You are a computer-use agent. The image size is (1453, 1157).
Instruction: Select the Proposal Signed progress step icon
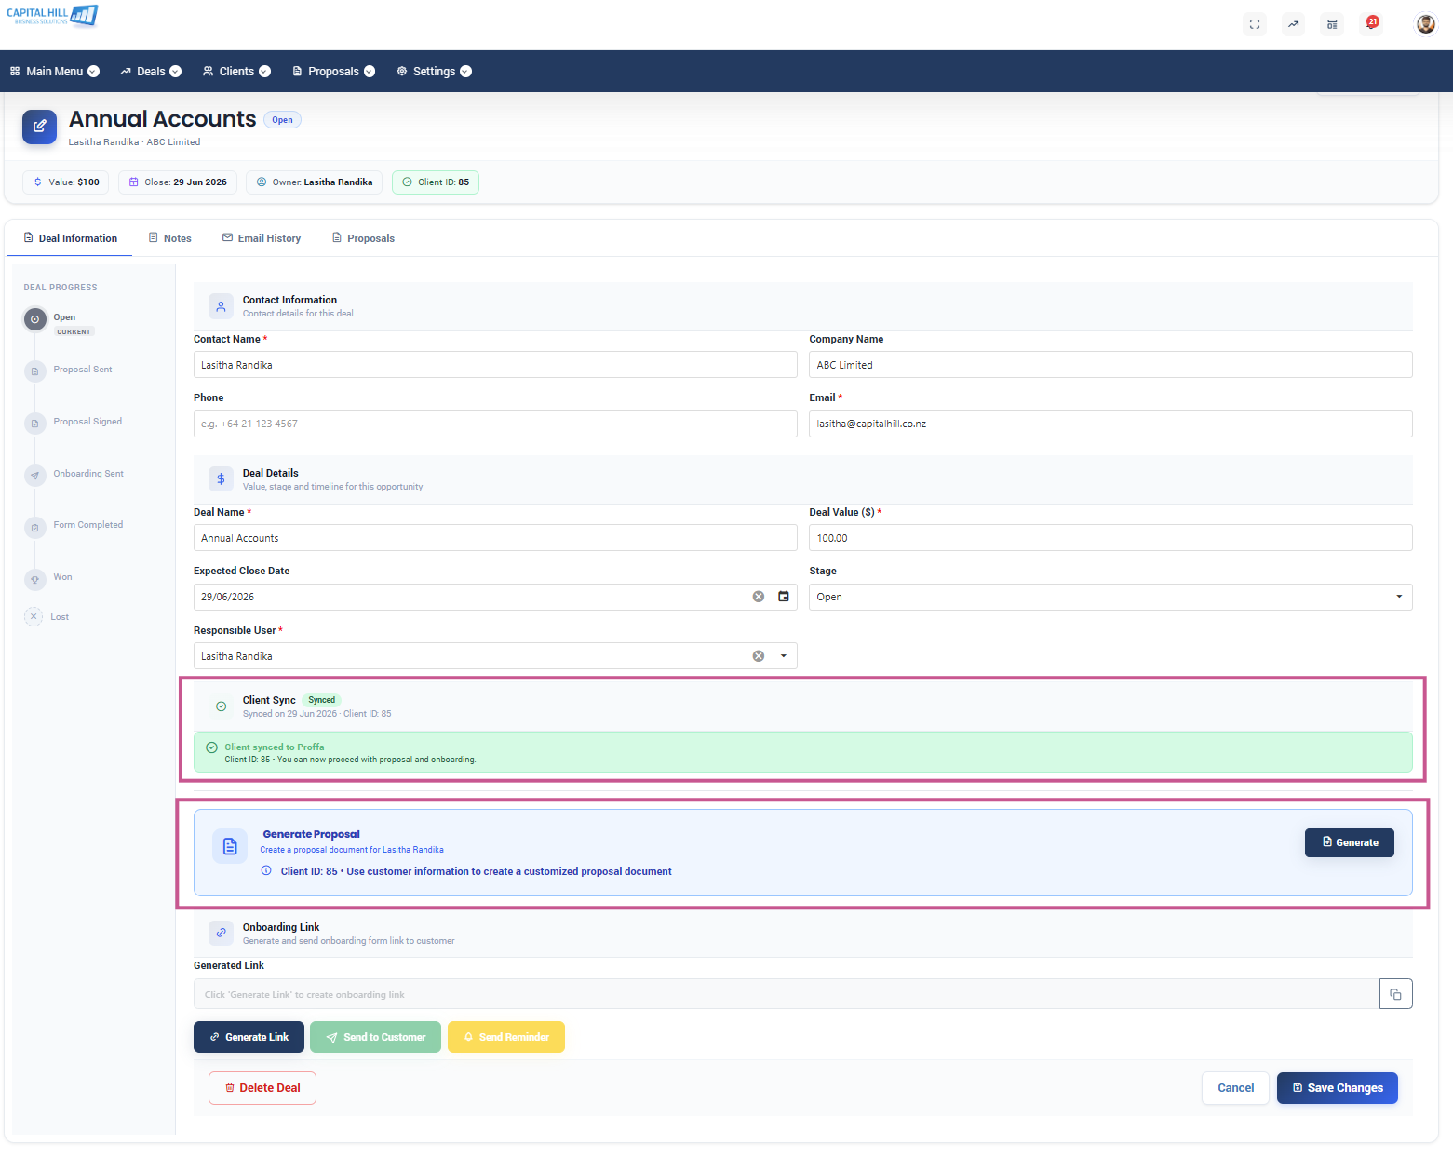[x=34, y=424]
